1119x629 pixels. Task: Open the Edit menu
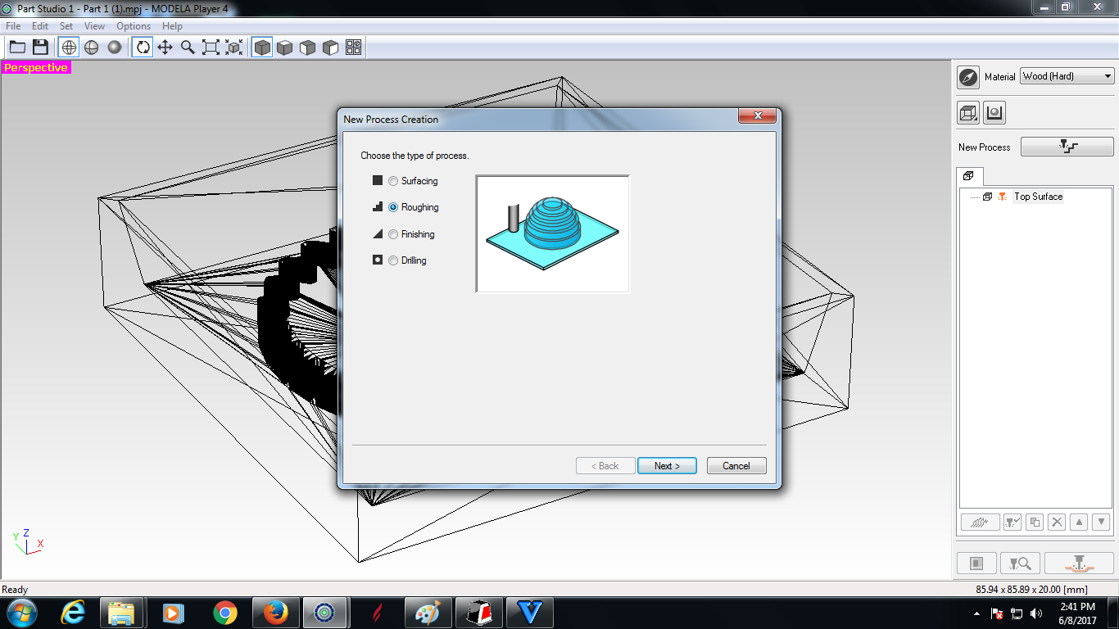pos(40,26)
